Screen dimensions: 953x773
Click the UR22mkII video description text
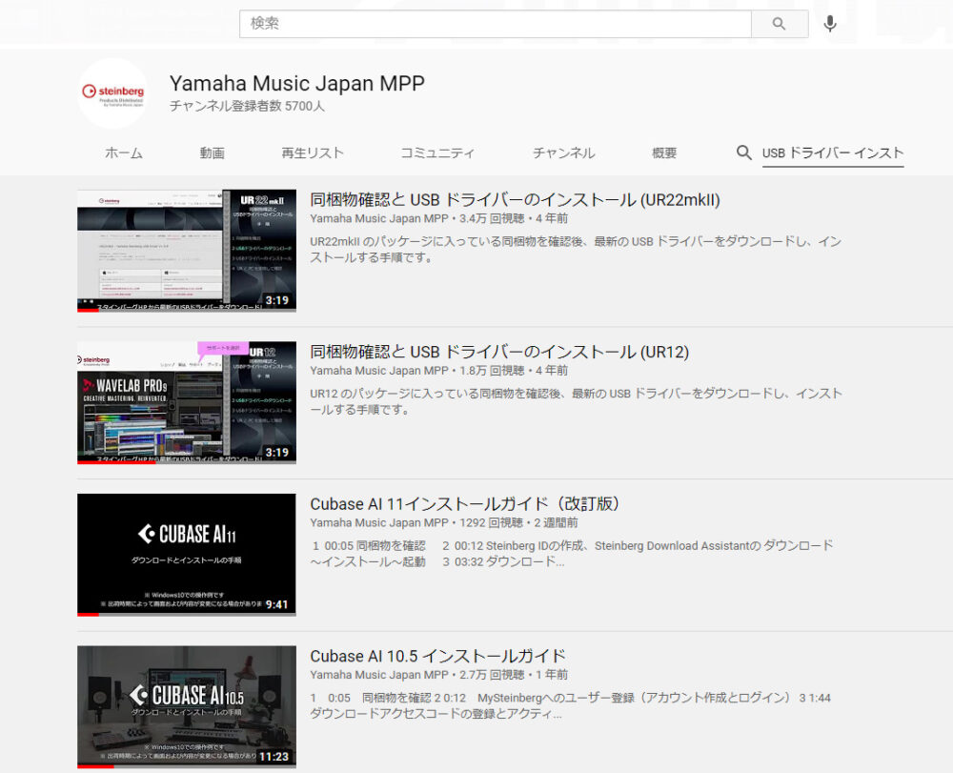coord(576,249)
